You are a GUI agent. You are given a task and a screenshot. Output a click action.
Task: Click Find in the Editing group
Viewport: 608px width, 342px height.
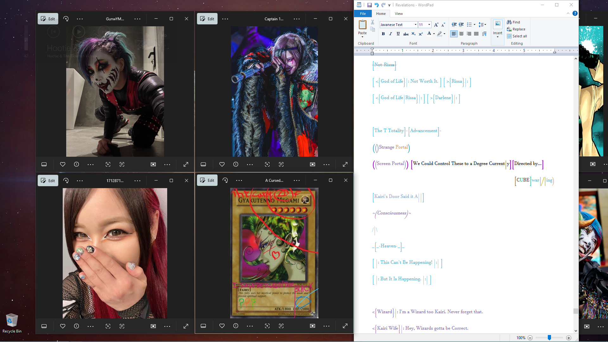pos(513,22)
